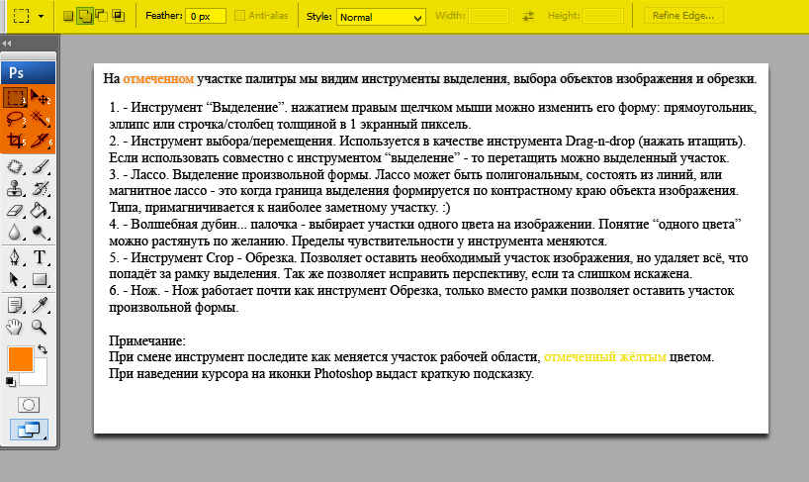Select the Paint Bucket tool

click(x=41, y=211)
